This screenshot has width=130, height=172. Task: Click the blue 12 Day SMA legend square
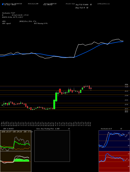[x=3, y=4]
